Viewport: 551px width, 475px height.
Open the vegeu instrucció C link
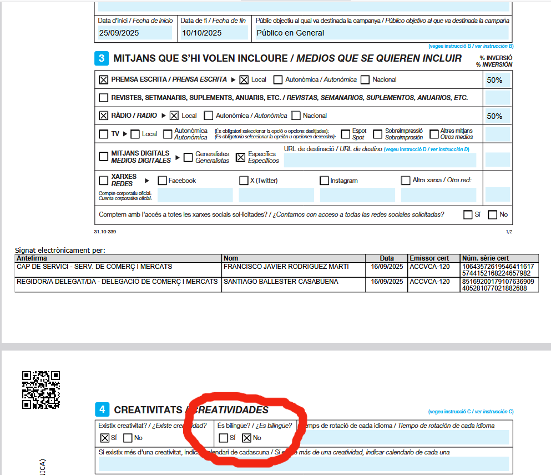pos(471,412)
